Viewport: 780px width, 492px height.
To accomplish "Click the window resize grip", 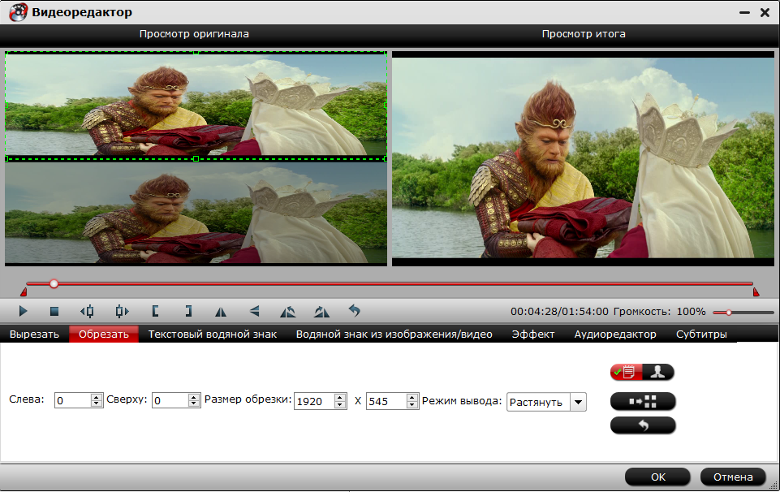I will click(774, 486).
